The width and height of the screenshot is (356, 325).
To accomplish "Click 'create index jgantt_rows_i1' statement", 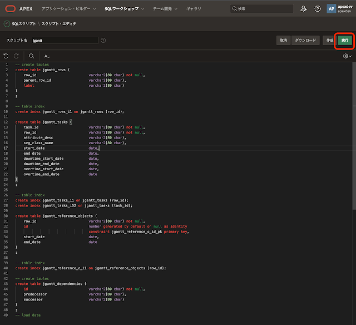I will (x=70, y=111).
